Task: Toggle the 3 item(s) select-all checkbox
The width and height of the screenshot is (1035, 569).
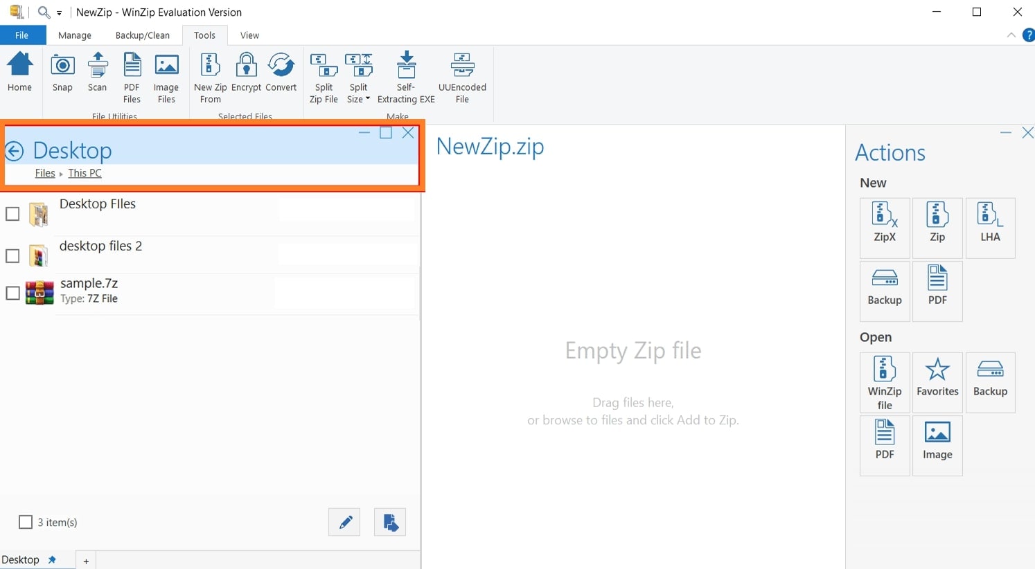Action: coord(26,522)
